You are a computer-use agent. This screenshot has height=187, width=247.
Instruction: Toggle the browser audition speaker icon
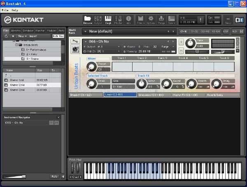point(63,176)
